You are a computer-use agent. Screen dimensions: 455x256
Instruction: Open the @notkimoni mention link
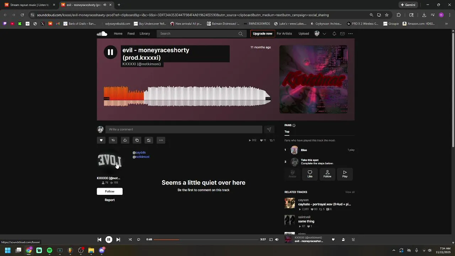141,157
